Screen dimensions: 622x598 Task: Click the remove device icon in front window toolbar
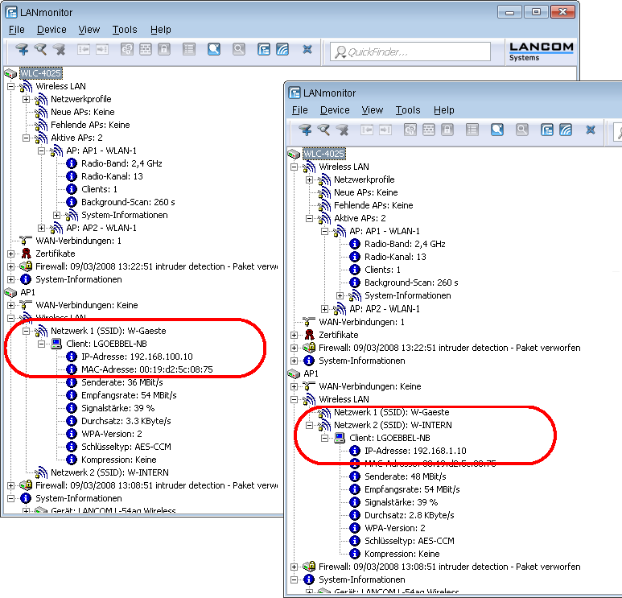click(342, 130)
